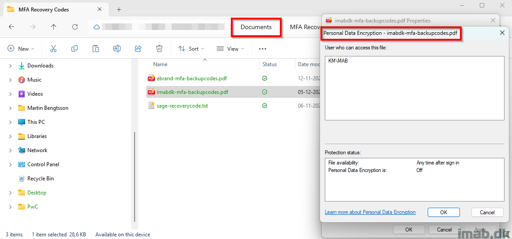Open Recycle Bin in navigation pane
This screenshot has width=512, height=239.
click(40, 179)
